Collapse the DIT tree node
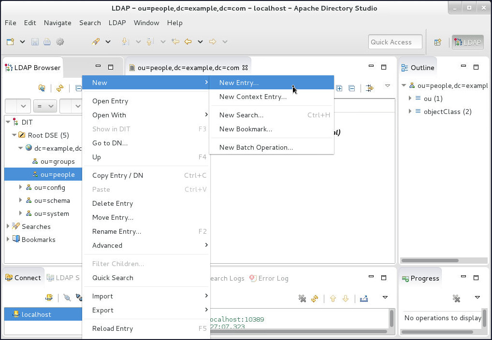 pos(8,122)
